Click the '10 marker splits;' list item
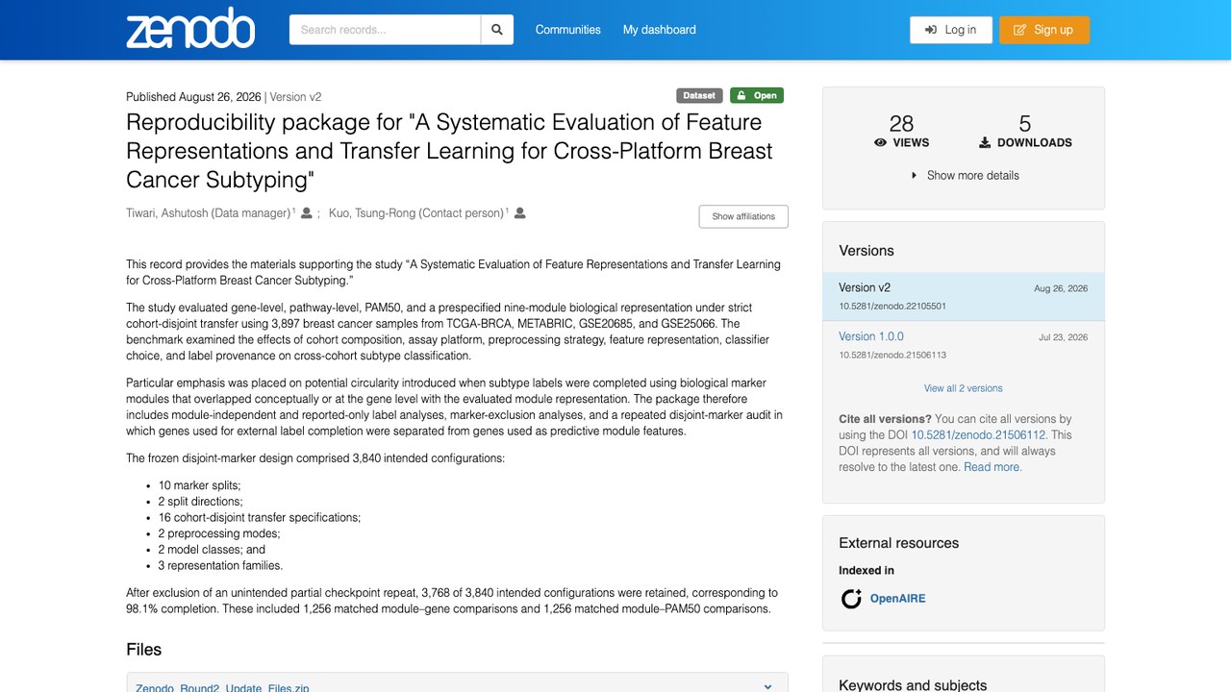 200,485
